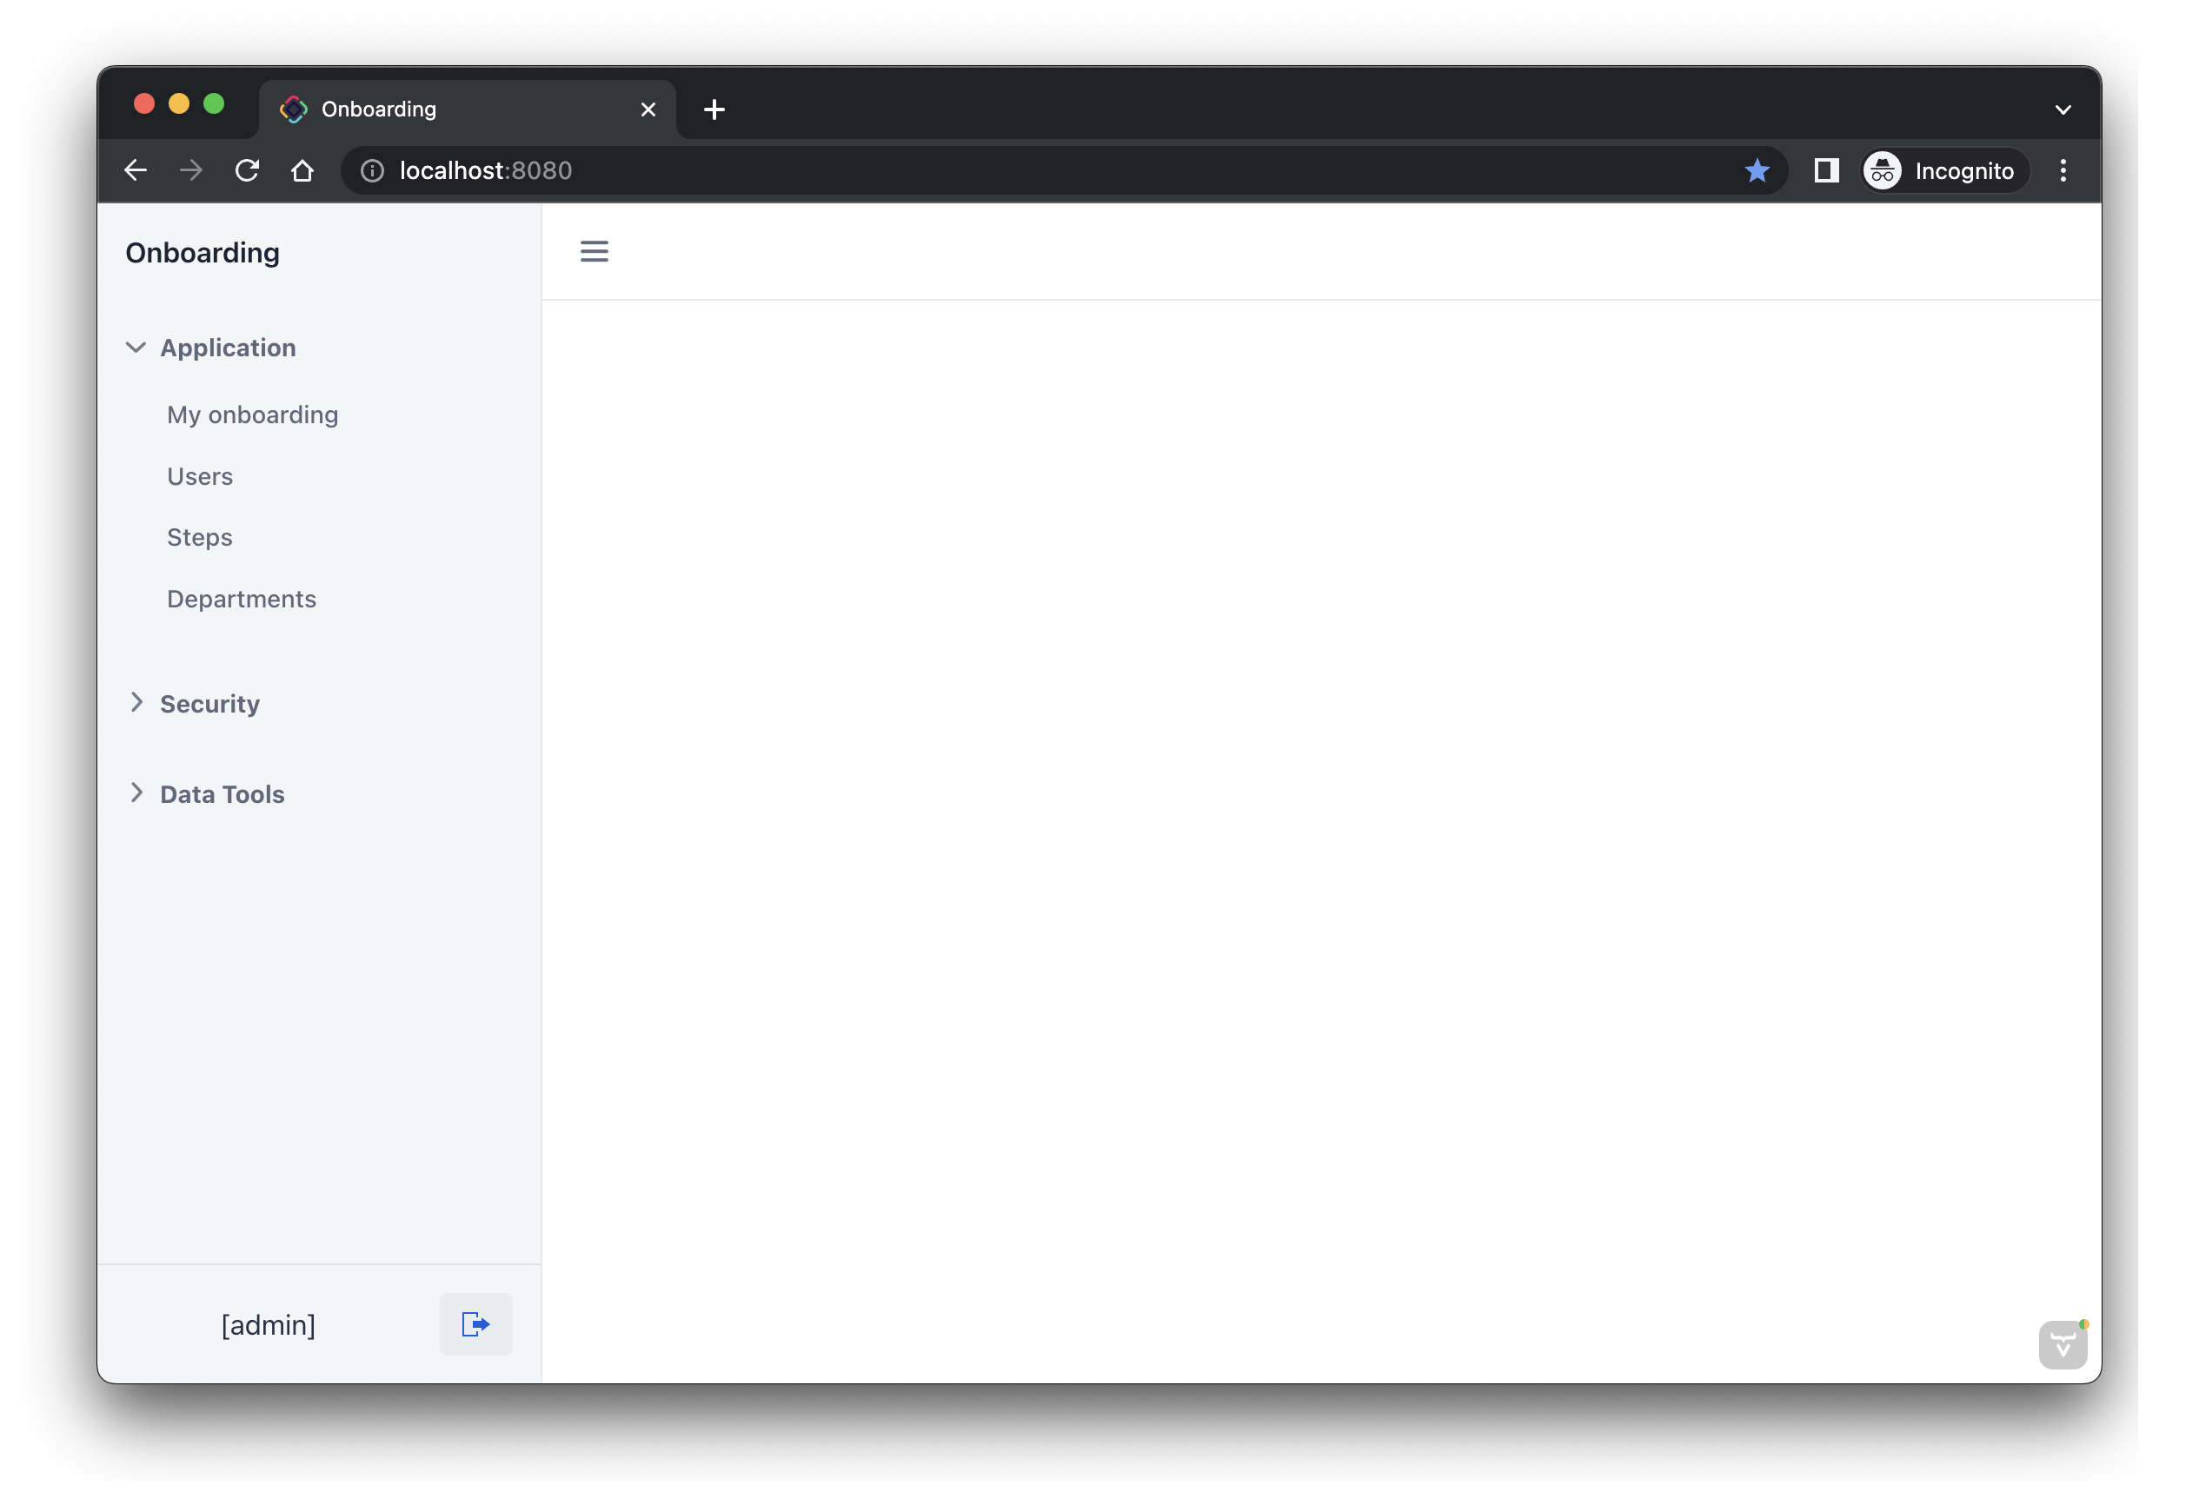2199x1512 pixels.
Task: View site information icon in the address bar
Action: click(372, 170)
